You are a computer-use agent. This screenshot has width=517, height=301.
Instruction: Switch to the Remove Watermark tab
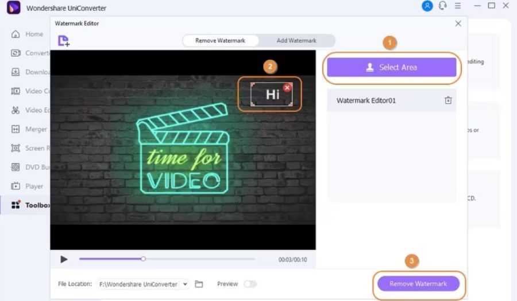pyautogui.click(x=220, y=41)
